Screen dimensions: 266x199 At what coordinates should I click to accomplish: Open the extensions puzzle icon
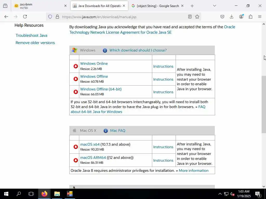click(250, 17)
